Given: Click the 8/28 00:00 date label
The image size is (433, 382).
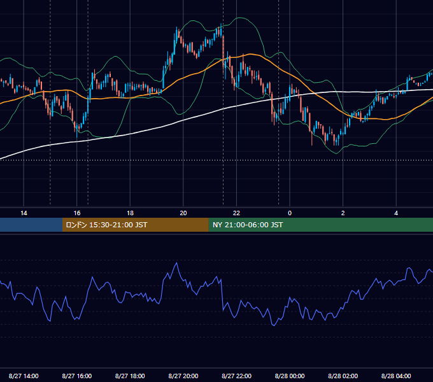Looking at the screenshot, I should click(x=290, y=376).
